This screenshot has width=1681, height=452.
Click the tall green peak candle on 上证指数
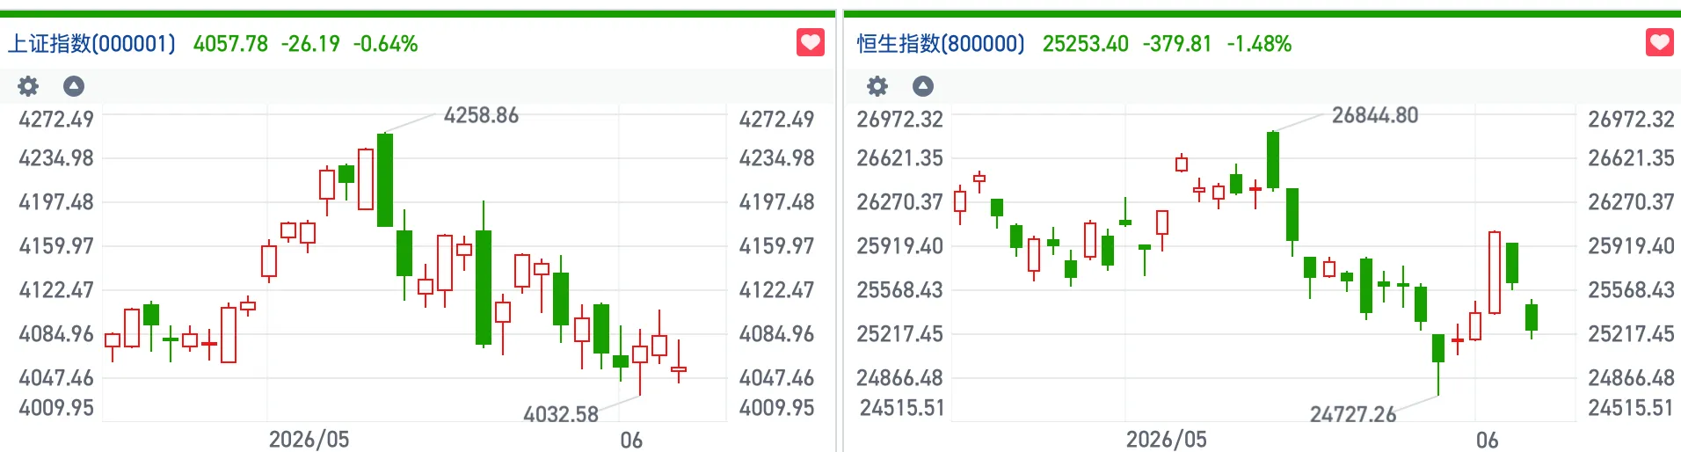[x=385, y=180]
